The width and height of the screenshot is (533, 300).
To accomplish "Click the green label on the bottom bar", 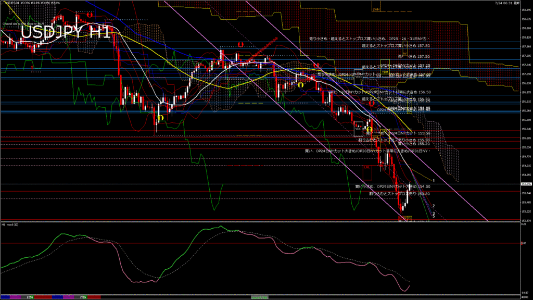I will click(259, 297).
